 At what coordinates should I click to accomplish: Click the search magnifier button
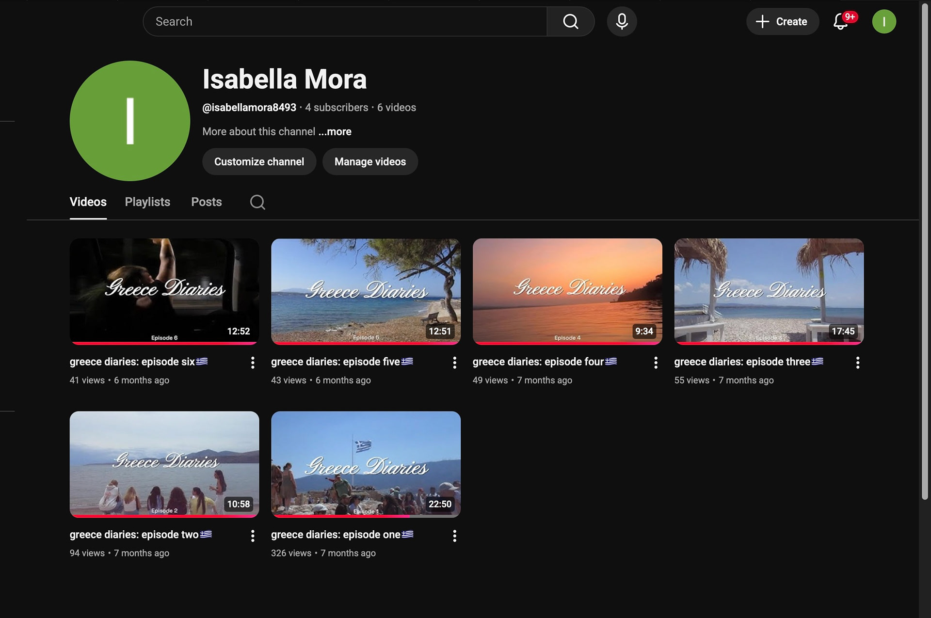[570, 21]
